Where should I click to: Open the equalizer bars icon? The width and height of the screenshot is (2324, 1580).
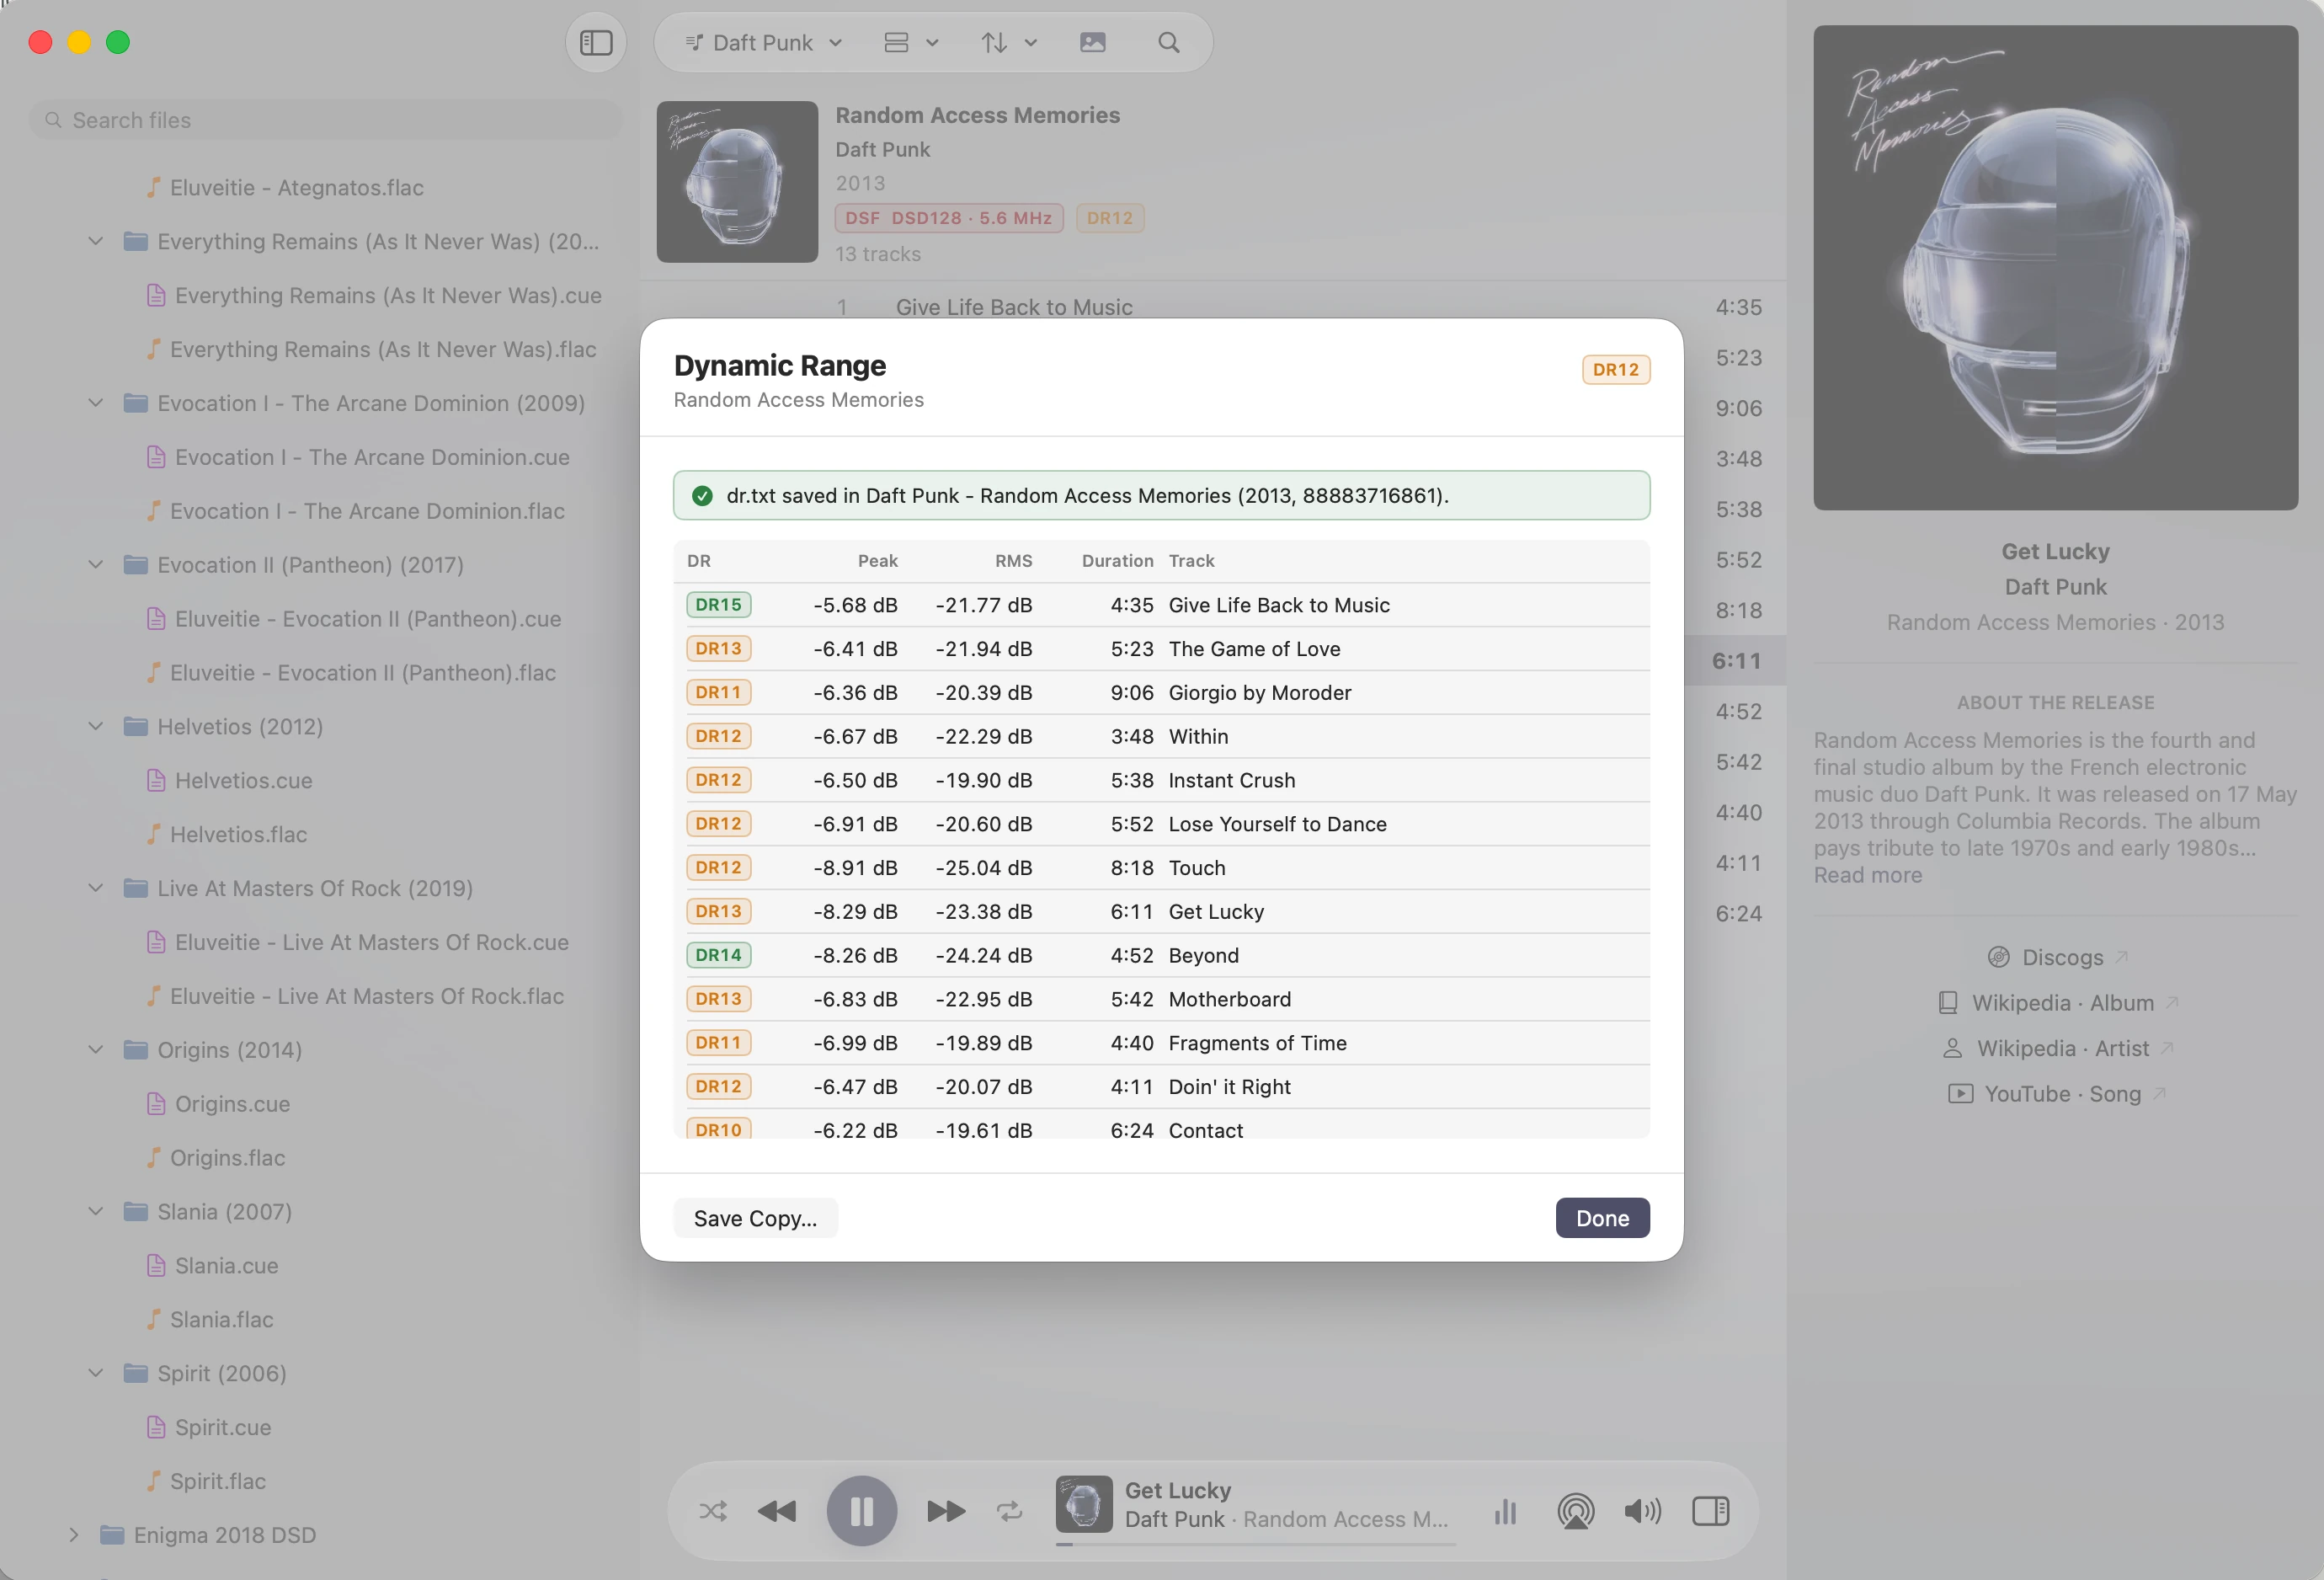click(x=1505, y=1510)
